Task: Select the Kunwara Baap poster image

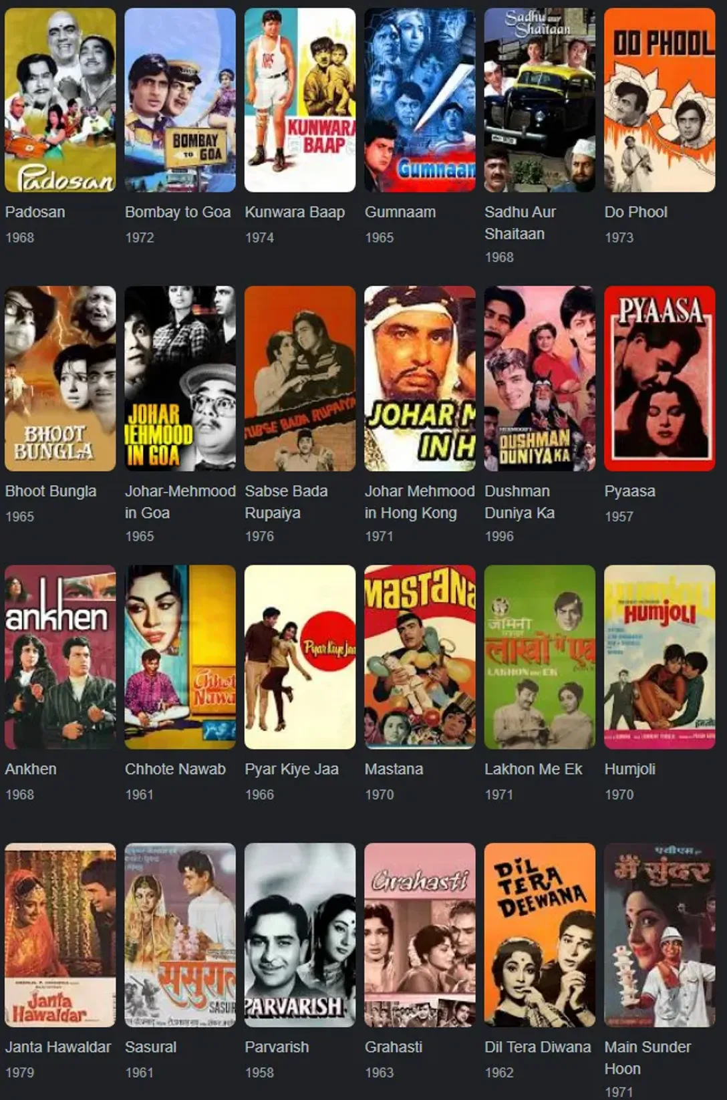Action: (x=300, y=100)
